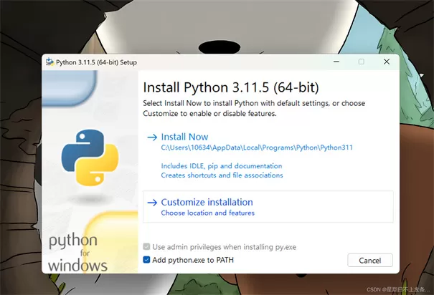Toggle Use admin privileges checkbox
Screen dimensions: 434x295
tap(146, 246)
